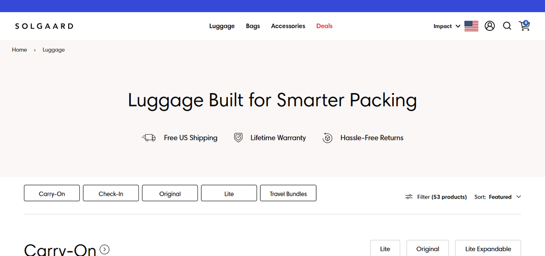Image resolution: width=545 pixels, height=256 pixels.
Task: Choose the Lite tab in Carry-On section
Action: tap(385, 249)
